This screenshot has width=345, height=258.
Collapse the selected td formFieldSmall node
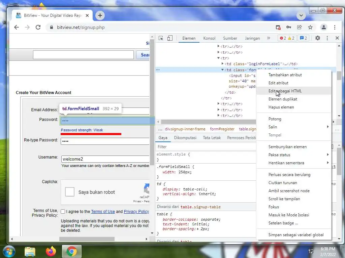pyautogui.click(x=222, y=70)
